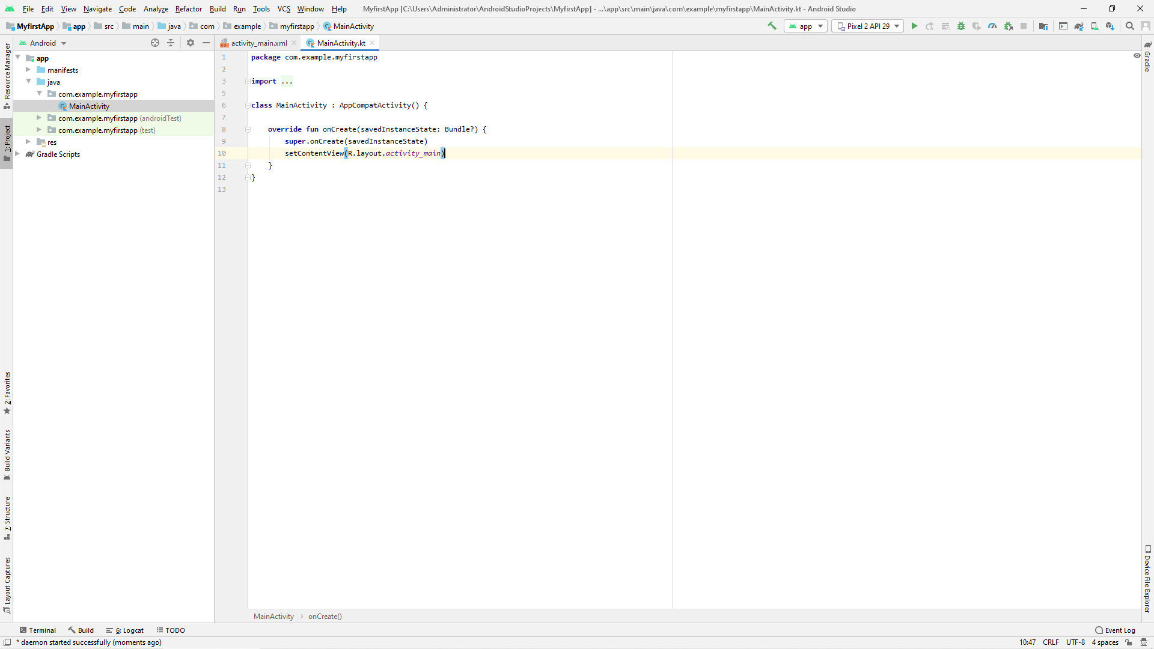Click project panel settings gear icon
1154x649 pixels.
191,43
